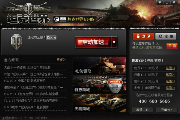This screenshot has height=120, width=180.
Task: Click the Xunyou logo in the banner
Action: (61, 19)
